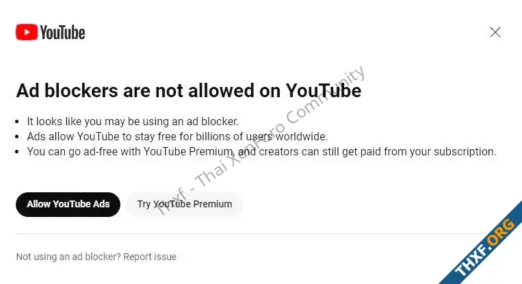Image resolution: width=522 pixels, height=284 pixels.
Task: Click the bullet dot before 'You can go ad-free'
Action: (17, 152)
